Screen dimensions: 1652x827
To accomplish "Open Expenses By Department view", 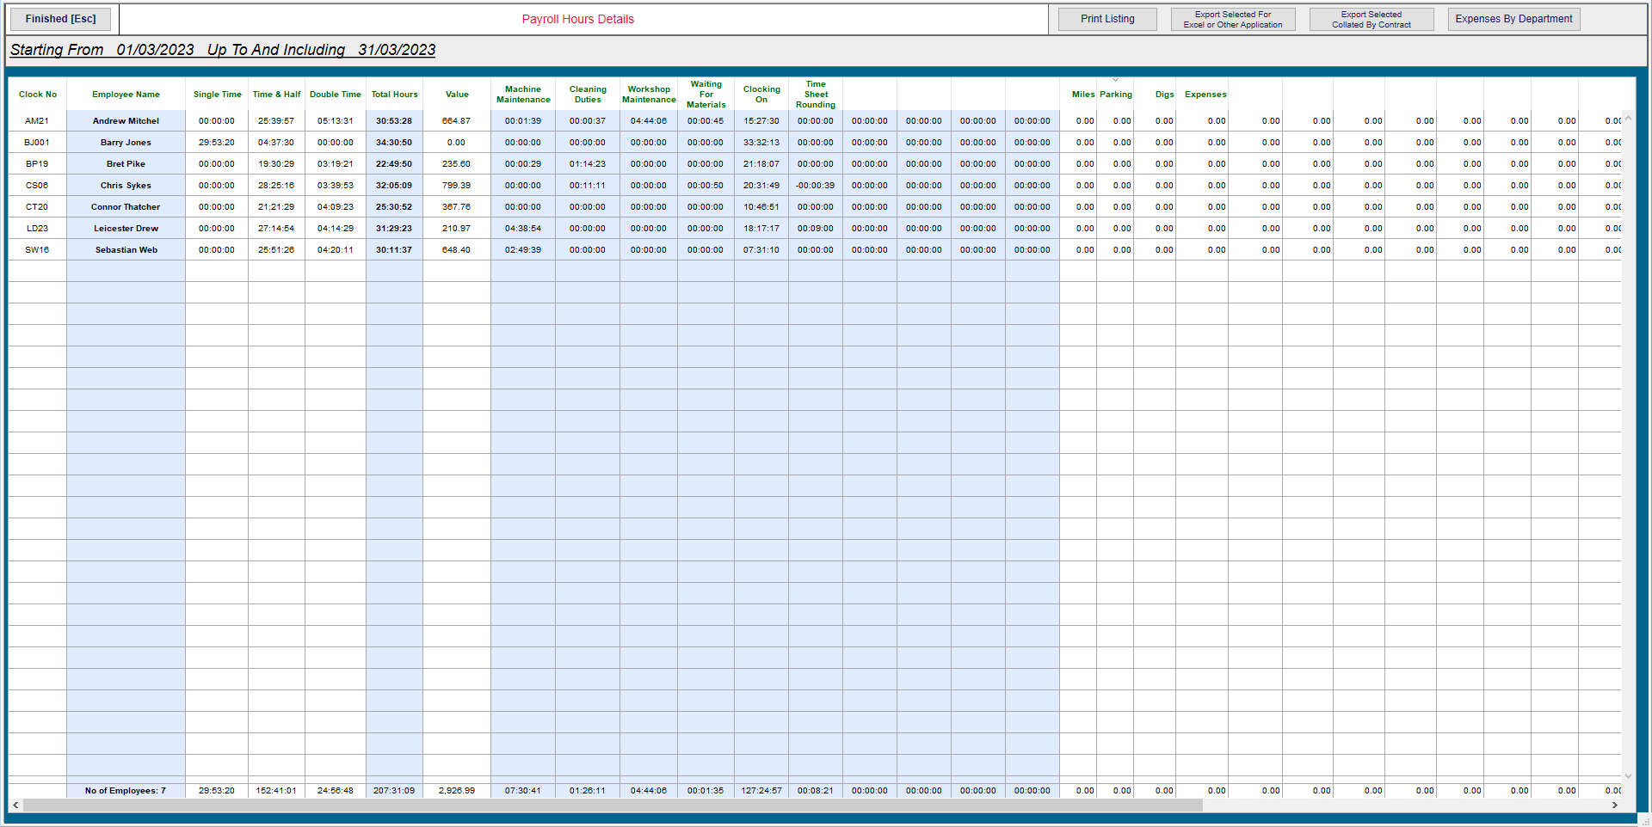I will point(1513,18).
